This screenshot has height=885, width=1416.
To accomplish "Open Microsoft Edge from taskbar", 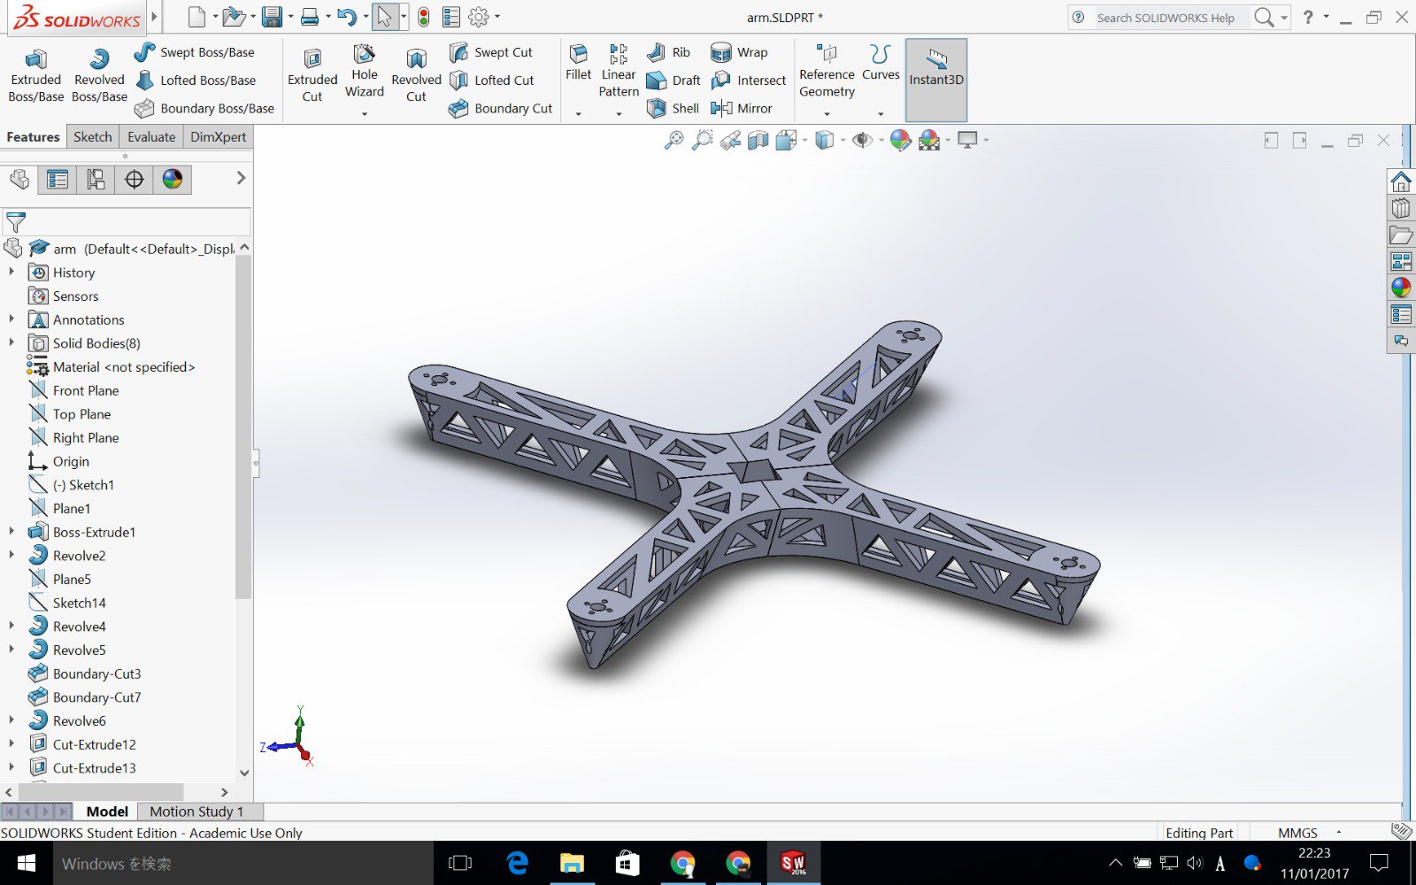I will pyautogui.click(x=517, y=863).
